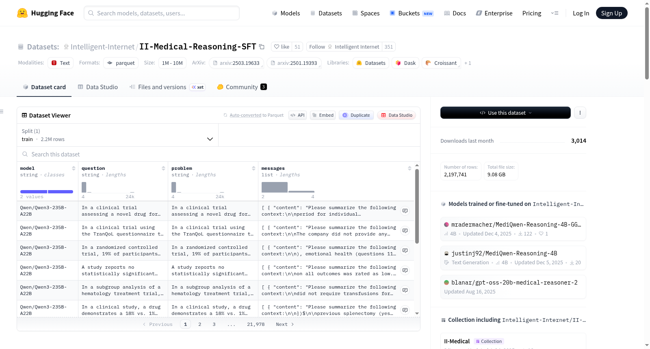
Task: Open conversation viewer icon for subgroup analysis row
Action: [x=405, y=290]
